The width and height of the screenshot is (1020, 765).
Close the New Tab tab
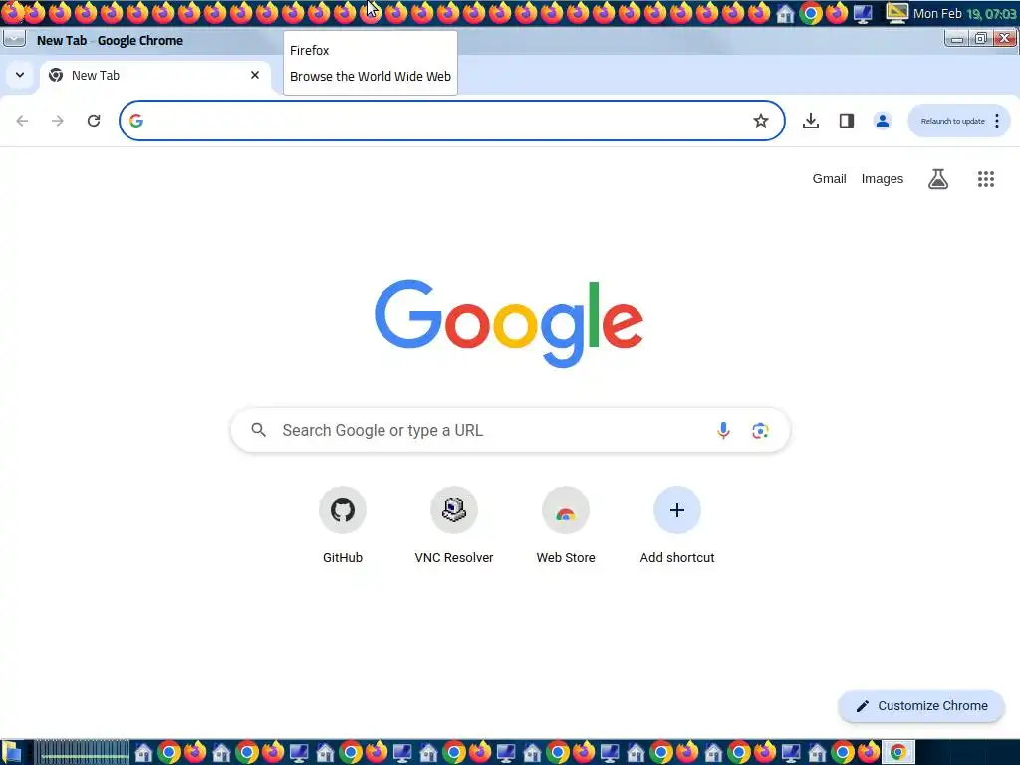pyautogui.click(x=255, y=75)
